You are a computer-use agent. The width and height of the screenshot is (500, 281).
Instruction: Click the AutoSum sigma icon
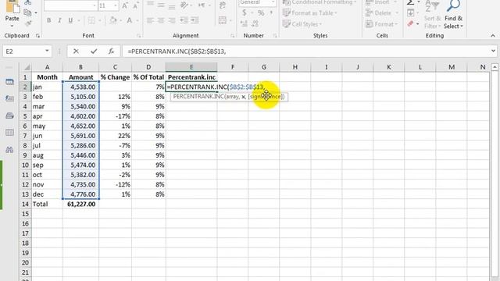(411, 3)
